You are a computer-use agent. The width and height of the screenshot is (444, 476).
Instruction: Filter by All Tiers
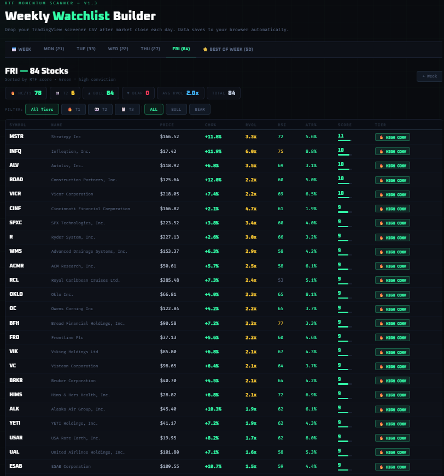pyautogui.click(x=42, y=109)
